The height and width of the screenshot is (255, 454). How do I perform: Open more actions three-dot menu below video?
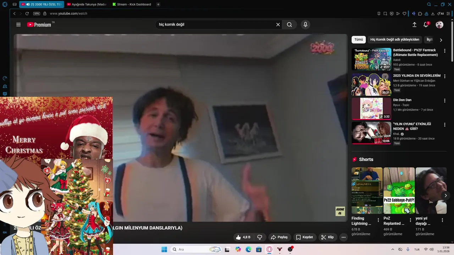(x=343, y=237)
